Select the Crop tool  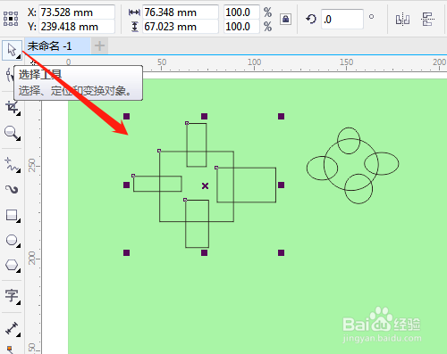tap(12, 107)
